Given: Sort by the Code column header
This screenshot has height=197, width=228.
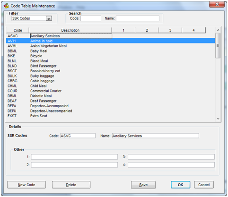Looking at the screenshot, I should pyautogui.click(x=18, y=30).
